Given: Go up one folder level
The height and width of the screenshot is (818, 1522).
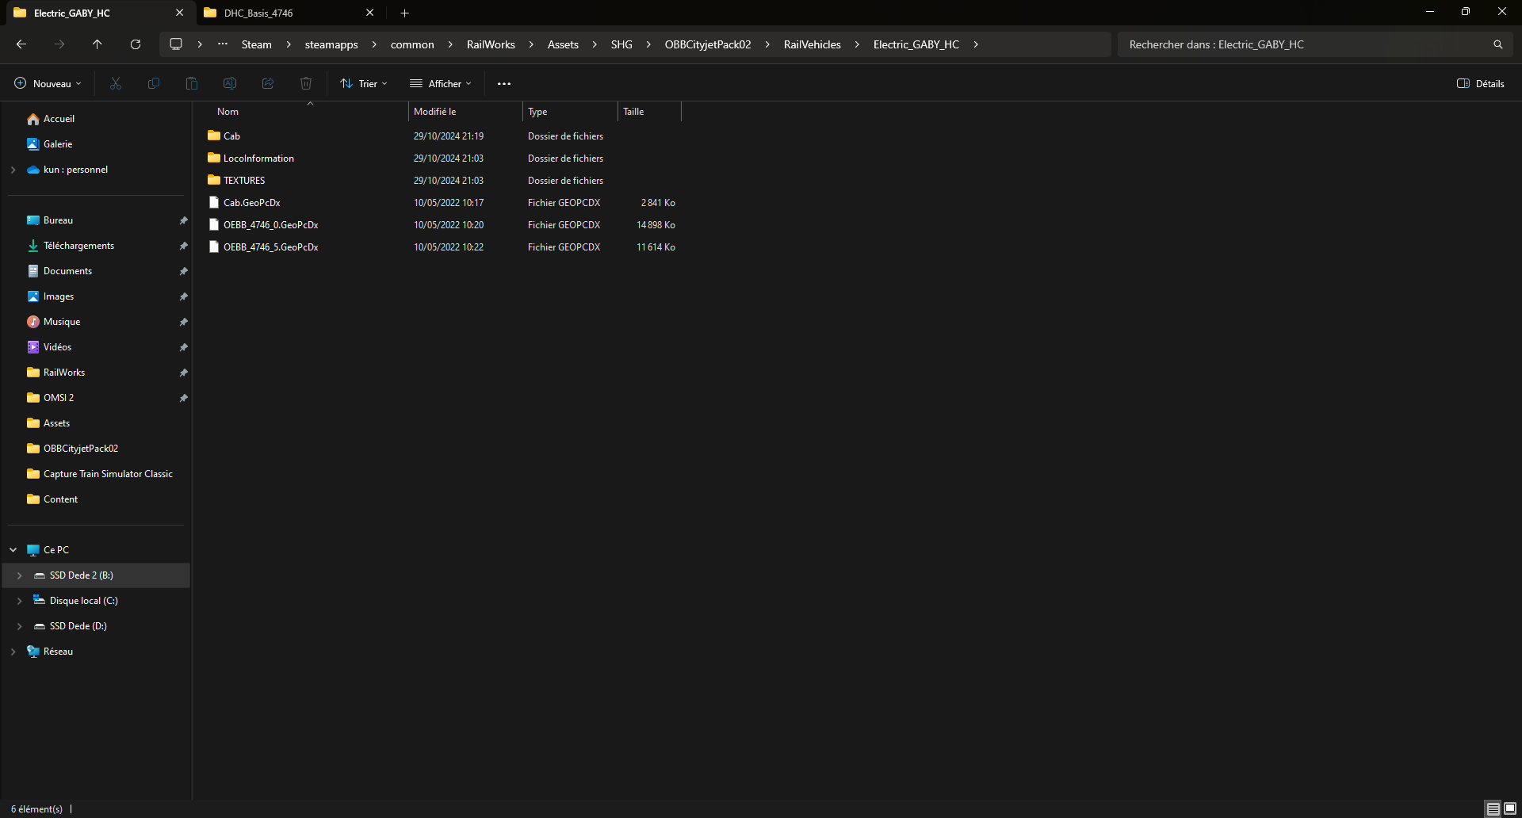Looking at the screenshot, I should pos(98,44).
